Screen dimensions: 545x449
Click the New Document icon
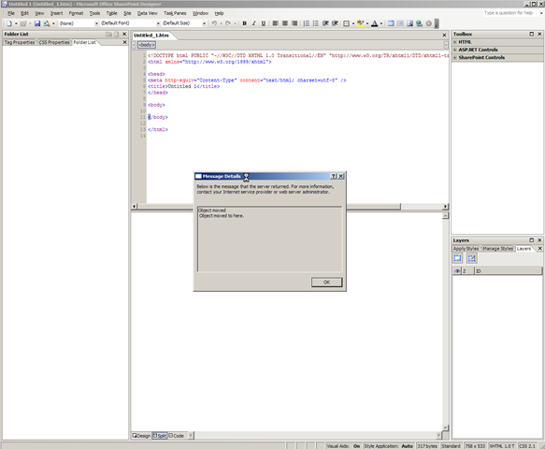click(8, 23)
